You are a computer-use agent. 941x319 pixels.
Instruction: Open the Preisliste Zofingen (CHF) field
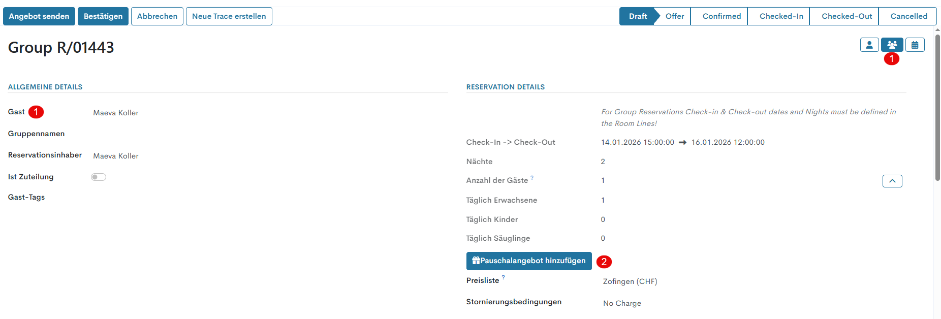(630, 281)
